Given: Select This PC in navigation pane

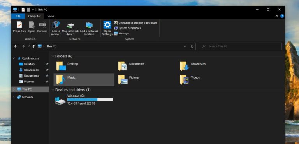Looking at the screenshot, I should coord(27,89).
